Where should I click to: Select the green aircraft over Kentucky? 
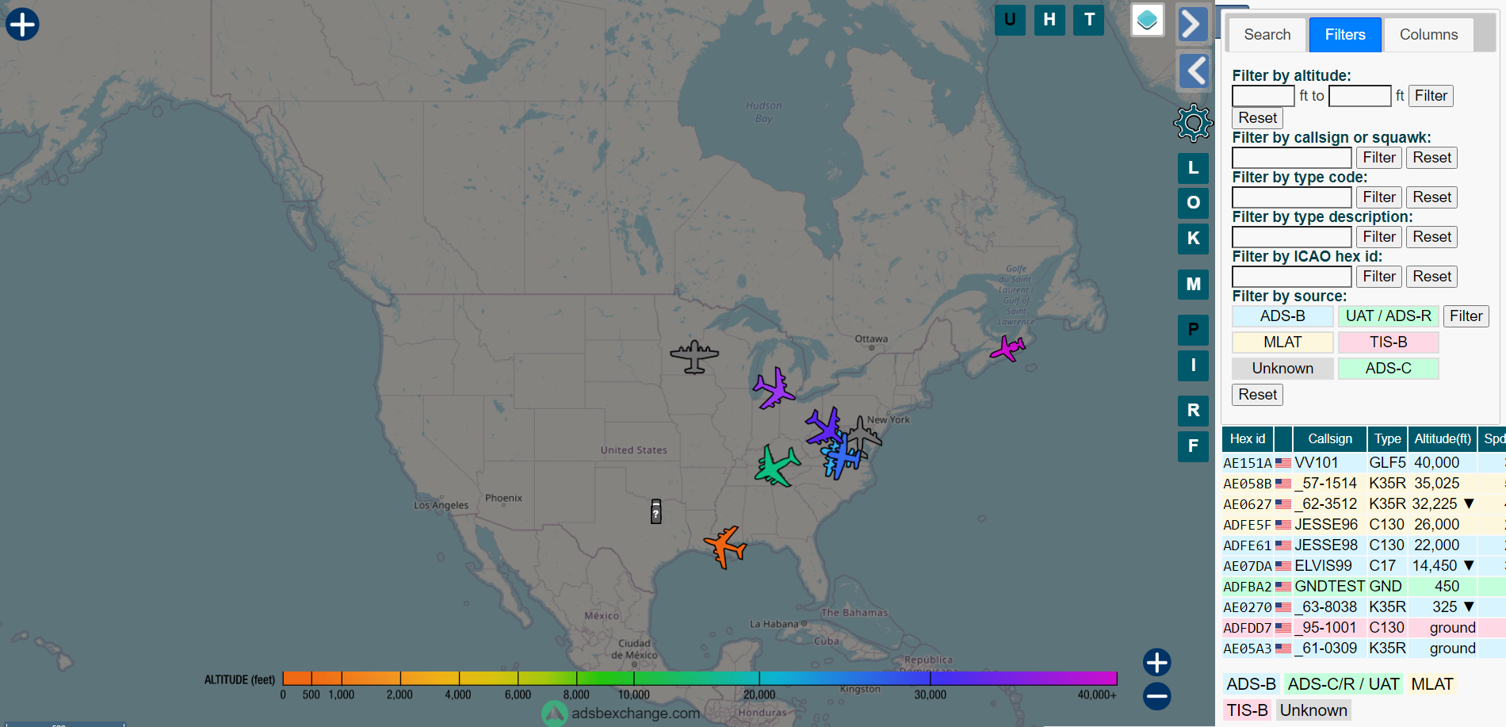(x=777, y=465)
